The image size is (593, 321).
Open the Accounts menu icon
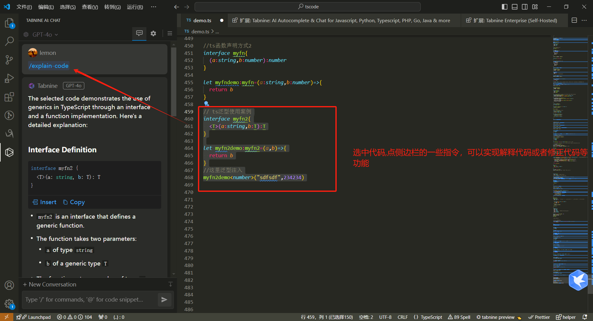pos(9,285)
